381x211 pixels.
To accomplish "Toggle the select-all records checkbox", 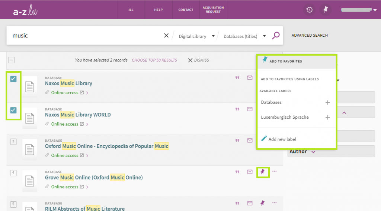I will click(x=12, y=60).
